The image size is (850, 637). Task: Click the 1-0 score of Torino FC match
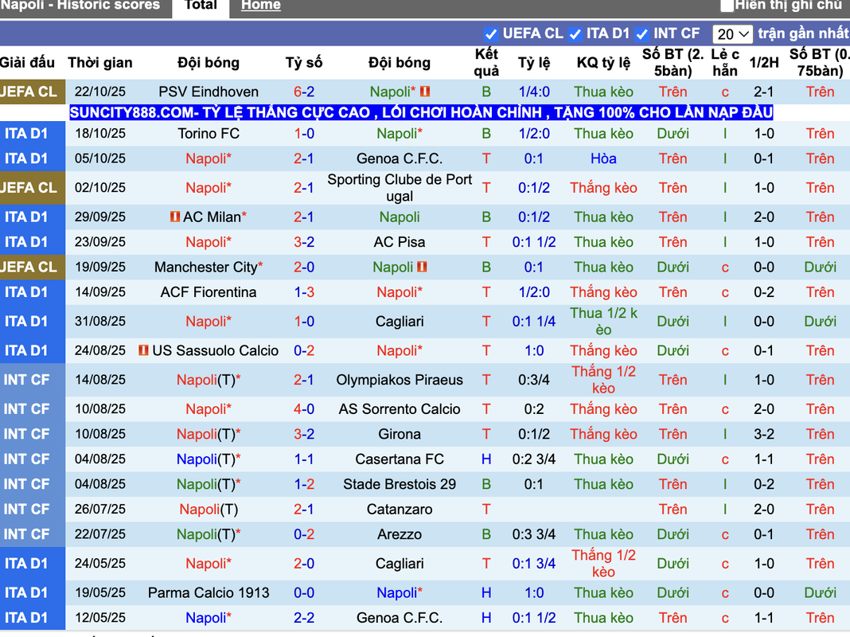click(304, 133)
